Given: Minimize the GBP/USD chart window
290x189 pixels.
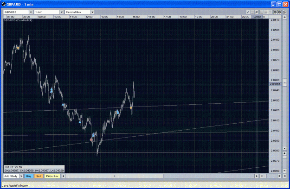Looking at the screenshot, I should click(274, 4).
